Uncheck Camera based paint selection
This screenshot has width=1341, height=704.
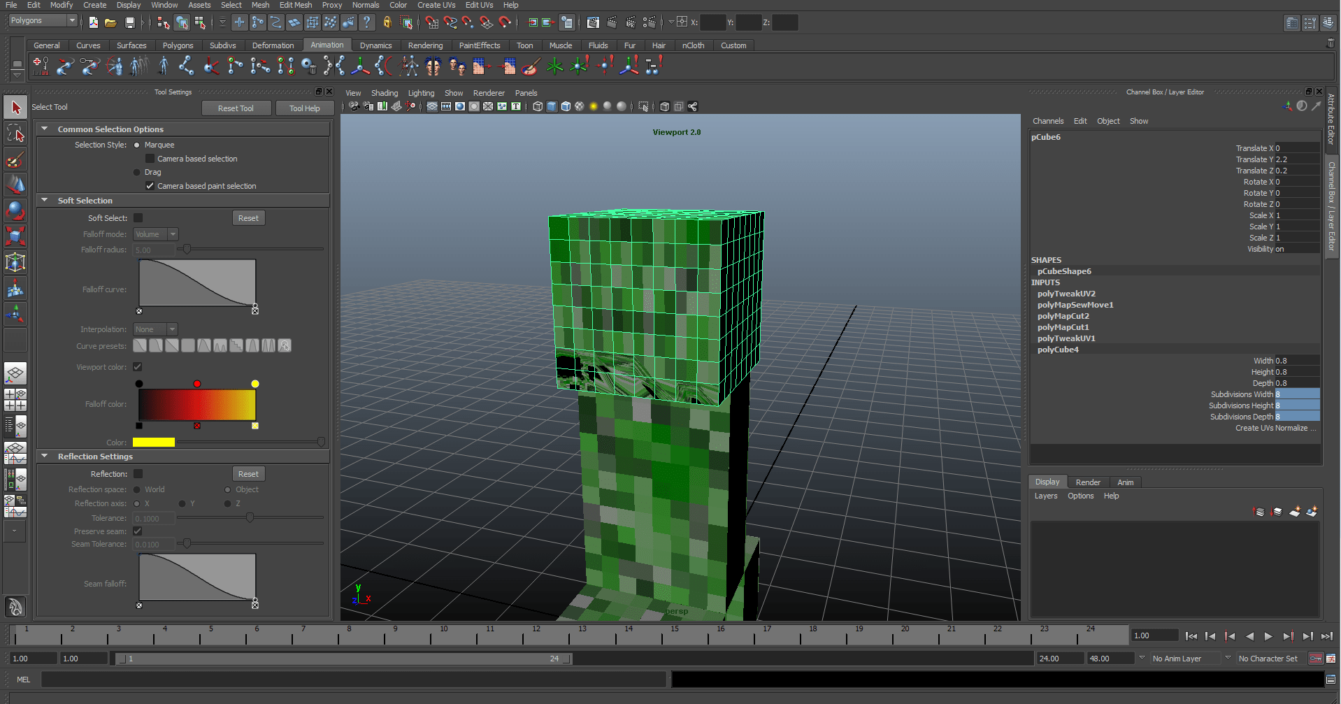pyautogui.click(x=150, y=186)
